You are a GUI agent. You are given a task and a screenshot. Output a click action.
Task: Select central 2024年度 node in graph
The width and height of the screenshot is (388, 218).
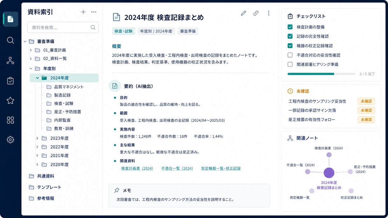329,173
